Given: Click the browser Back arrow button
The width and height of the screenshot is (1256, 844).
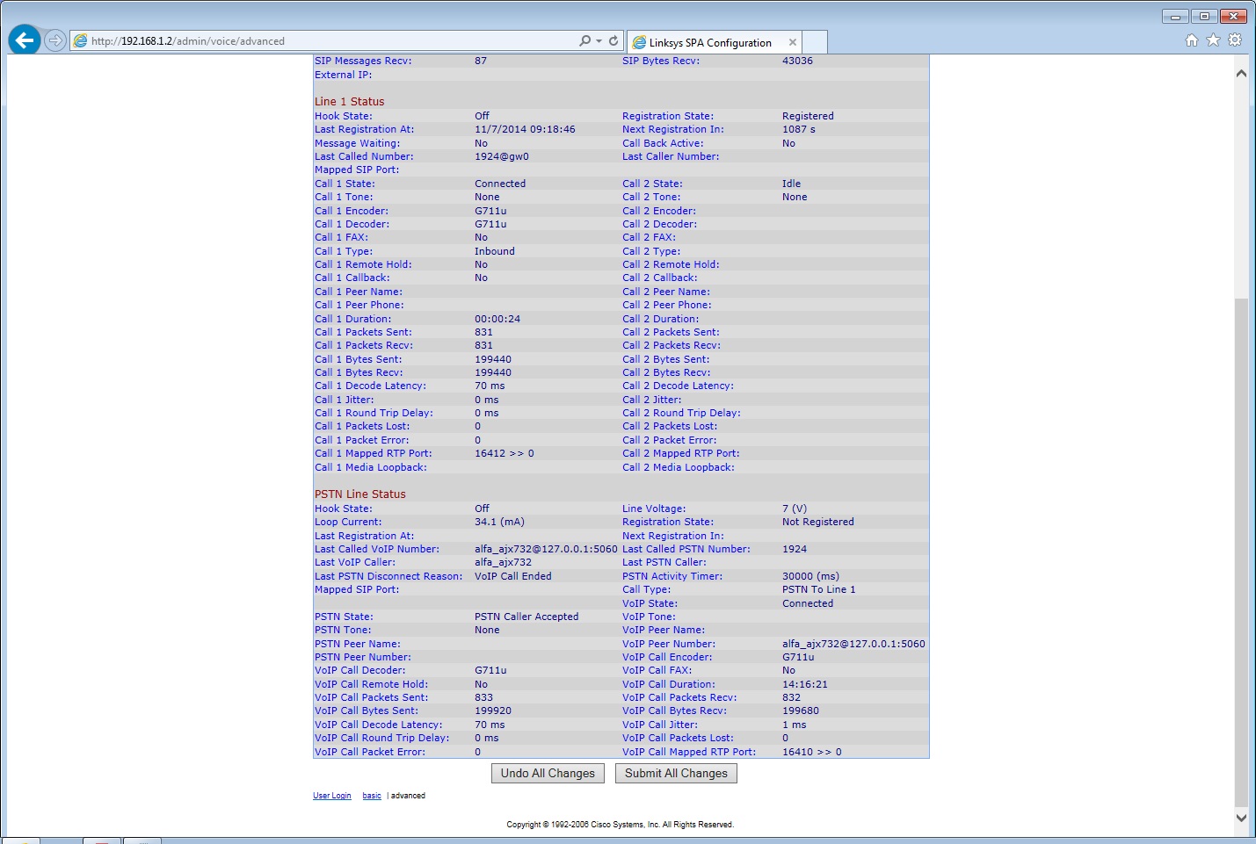Looking at the screenshot, I should pyautogui.click(x=25, y=40).
